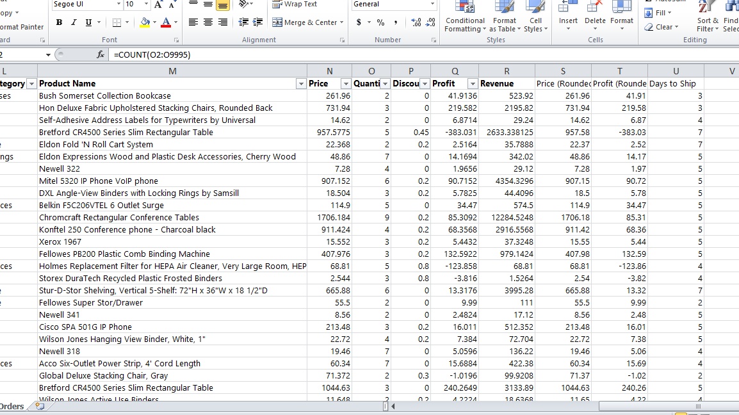Open the Discount column filter dropdown
The width and height of the screenshot is (739, 415).
[425, 84]
